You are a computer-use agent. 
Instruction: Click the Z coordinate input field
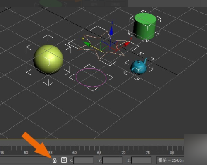141,160
